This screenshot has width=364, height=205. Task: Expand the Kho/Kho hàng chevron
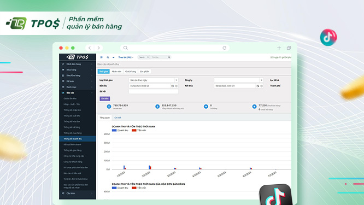click(x=92, y=75)
